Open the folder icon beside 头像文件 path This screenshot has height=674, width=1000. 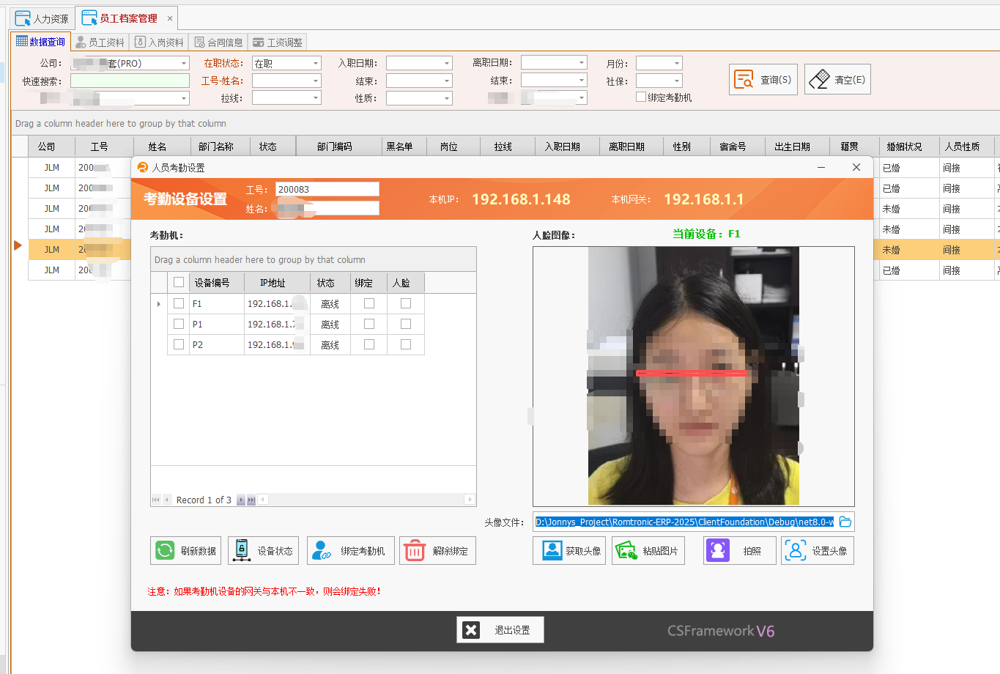(x=845, y=522)
